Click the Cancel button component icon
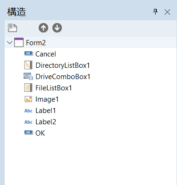 [x=28, y=54]
